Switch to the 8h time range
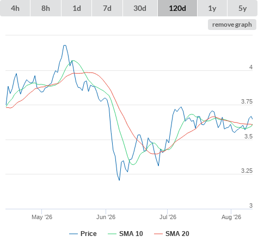 [46, 8]
